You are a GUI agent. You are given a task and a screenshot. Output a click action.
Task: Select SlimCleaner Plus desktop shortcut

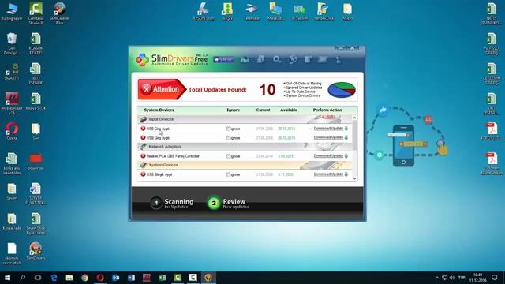[60, 13]
